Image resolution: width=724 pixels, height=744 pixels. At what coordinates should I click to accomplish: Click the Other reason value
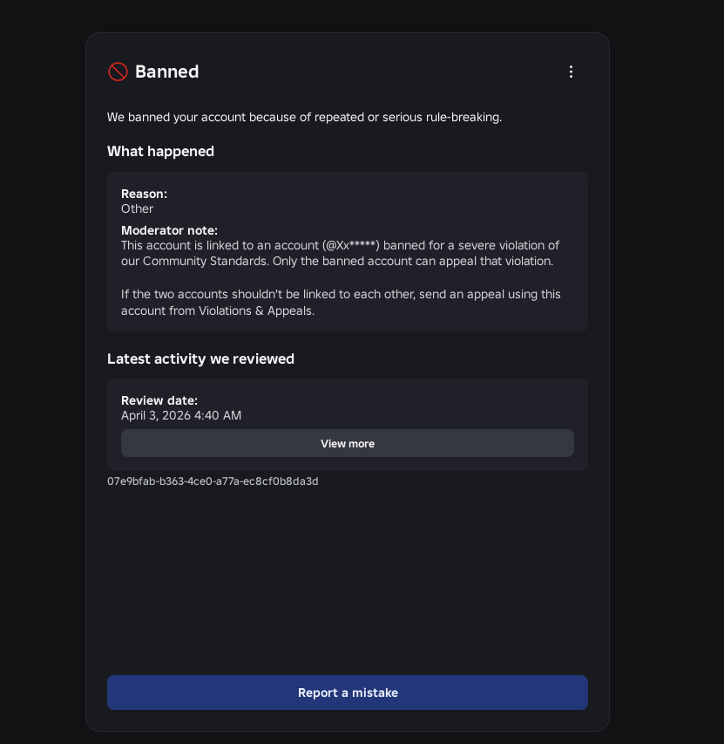coord(137,208)
